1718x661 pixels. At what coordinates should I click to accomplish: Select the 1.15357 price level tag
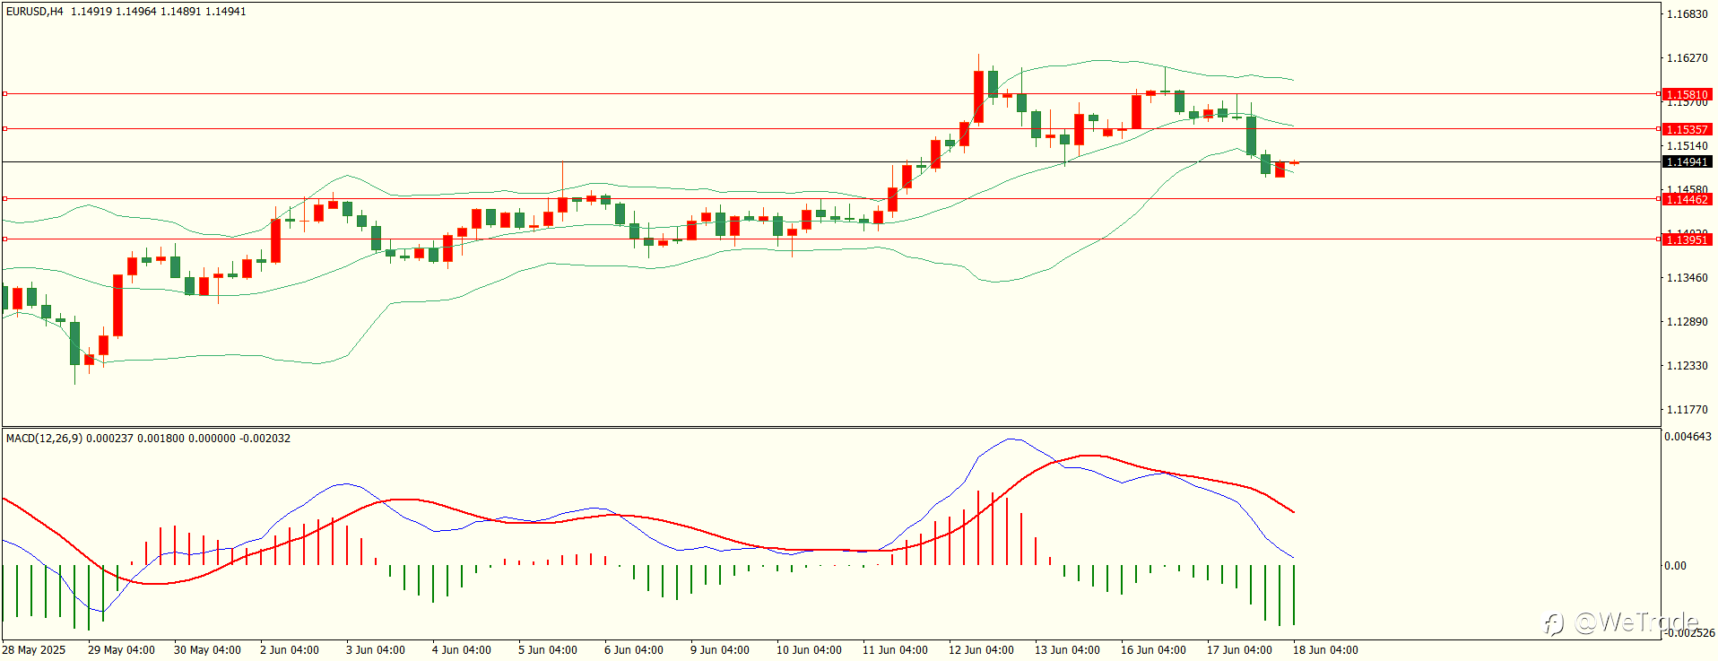point(1687,129)
